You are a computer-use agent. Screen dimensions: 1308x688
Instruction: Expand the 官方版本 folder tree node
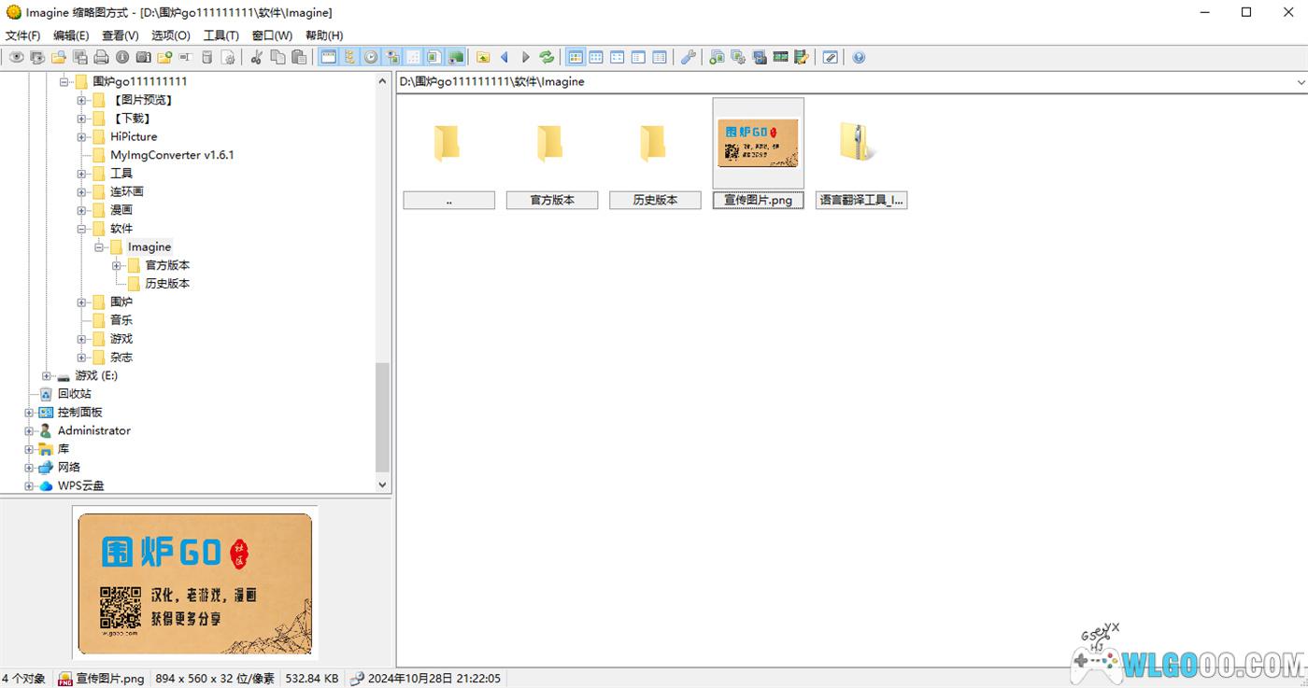click(117, 265)
